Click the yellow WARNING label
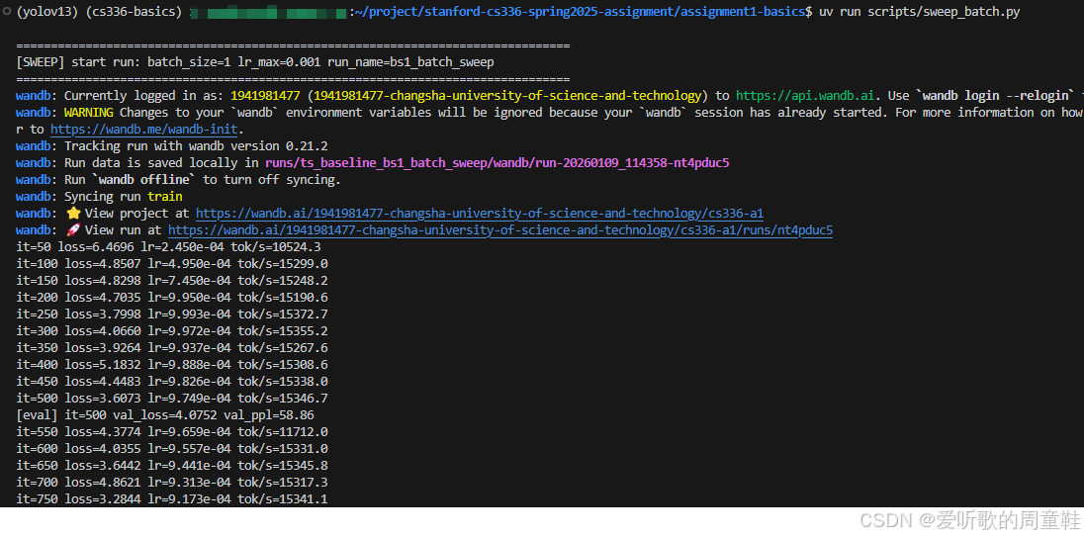 point(89,113)
